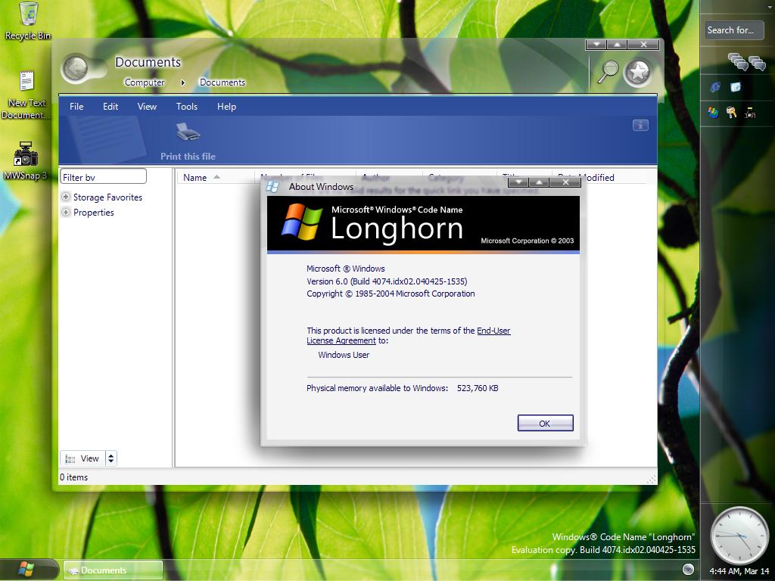Open the View mode dropdown arrows
This screenshot has height=581, width=775.
click(x=110, y=458)
